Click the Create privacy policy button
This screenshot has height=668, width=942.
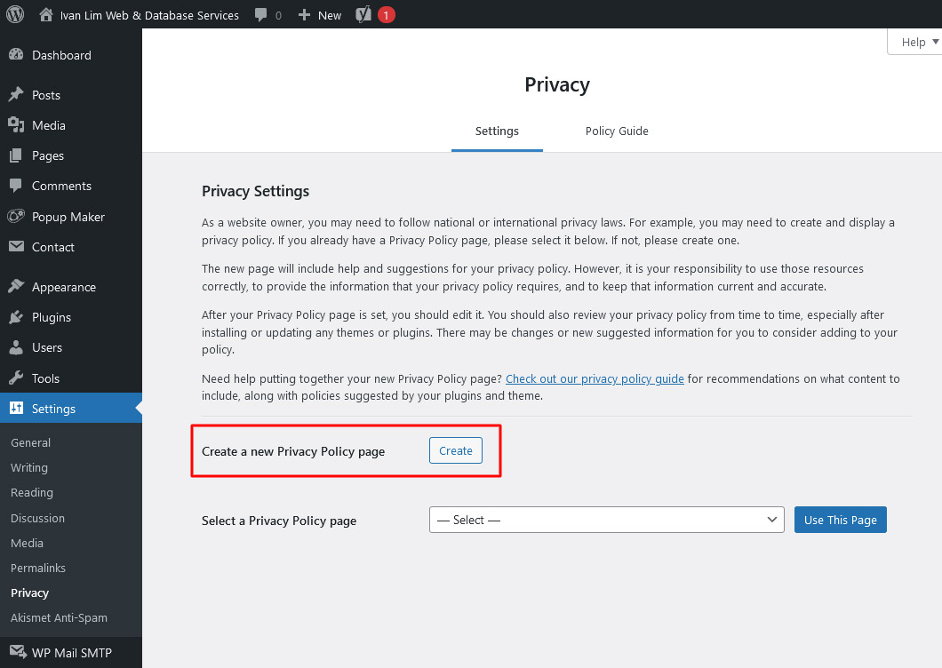coord(455,450)
